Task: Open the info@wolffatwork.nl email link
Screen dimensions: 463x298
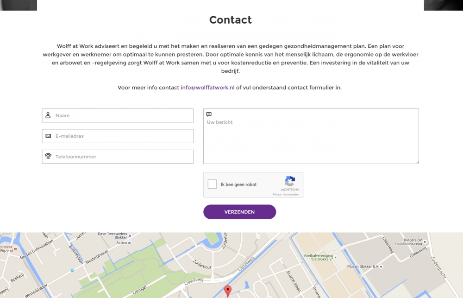Action: 207,88
